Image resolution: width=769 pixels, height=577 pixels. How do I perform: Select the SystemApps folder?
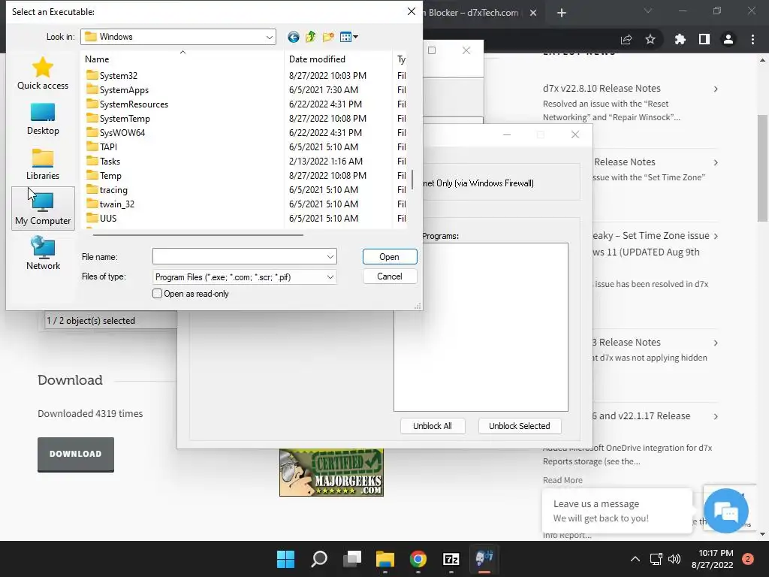(x=124, y=90)
